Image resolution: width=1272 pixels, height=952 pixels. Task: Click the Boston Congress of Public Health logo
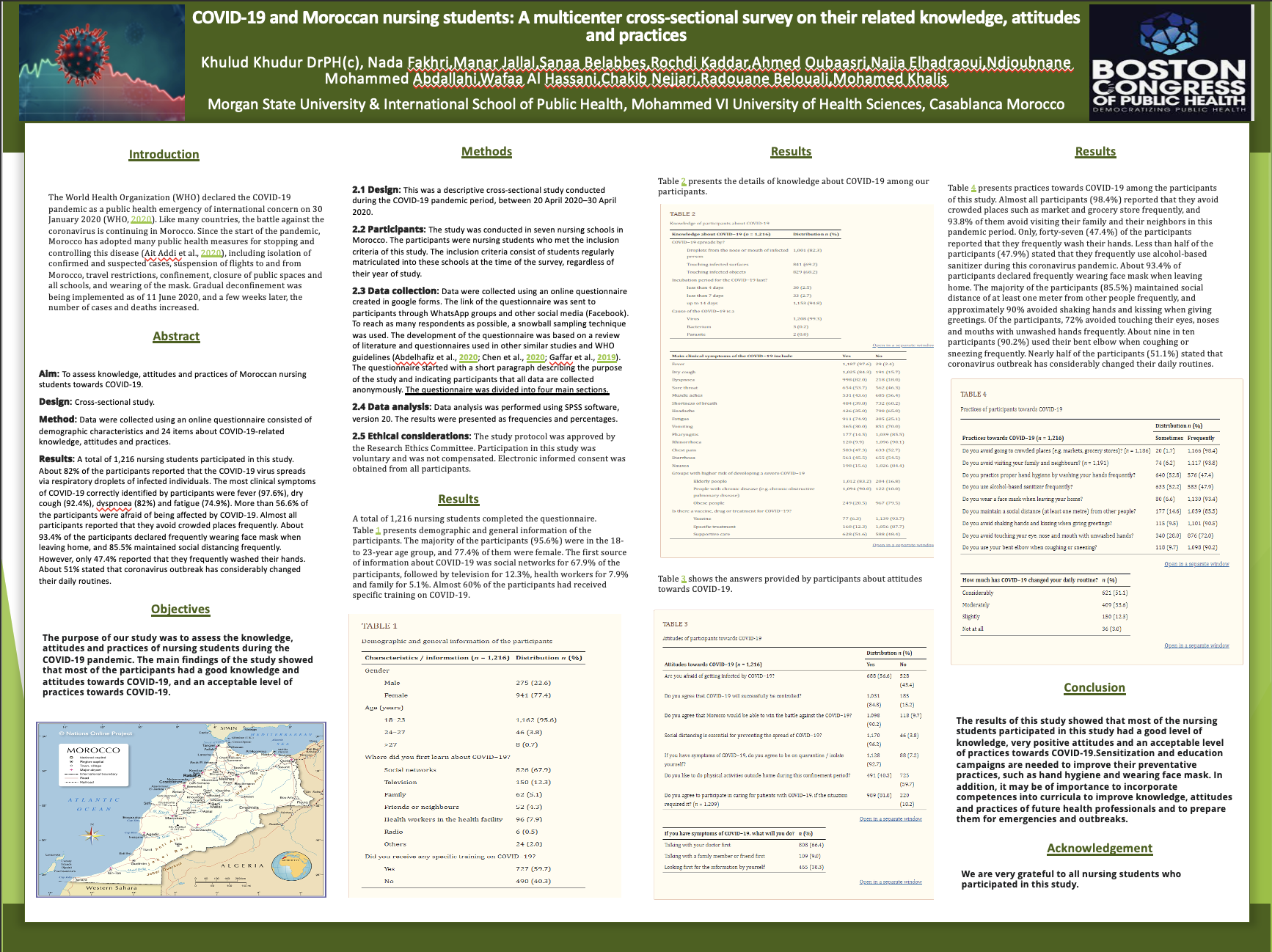click(x=1169, y=63)
